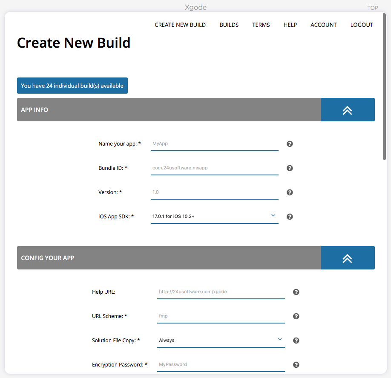
Task: Open help icon for Name your app
Action: pos(290,144)
